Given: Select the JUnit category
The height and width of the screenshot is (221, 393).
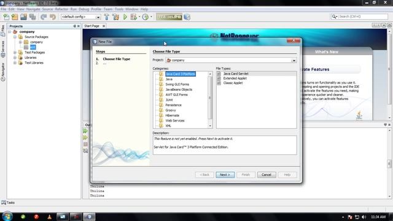Looking at the screenshot, I should 169,100.
